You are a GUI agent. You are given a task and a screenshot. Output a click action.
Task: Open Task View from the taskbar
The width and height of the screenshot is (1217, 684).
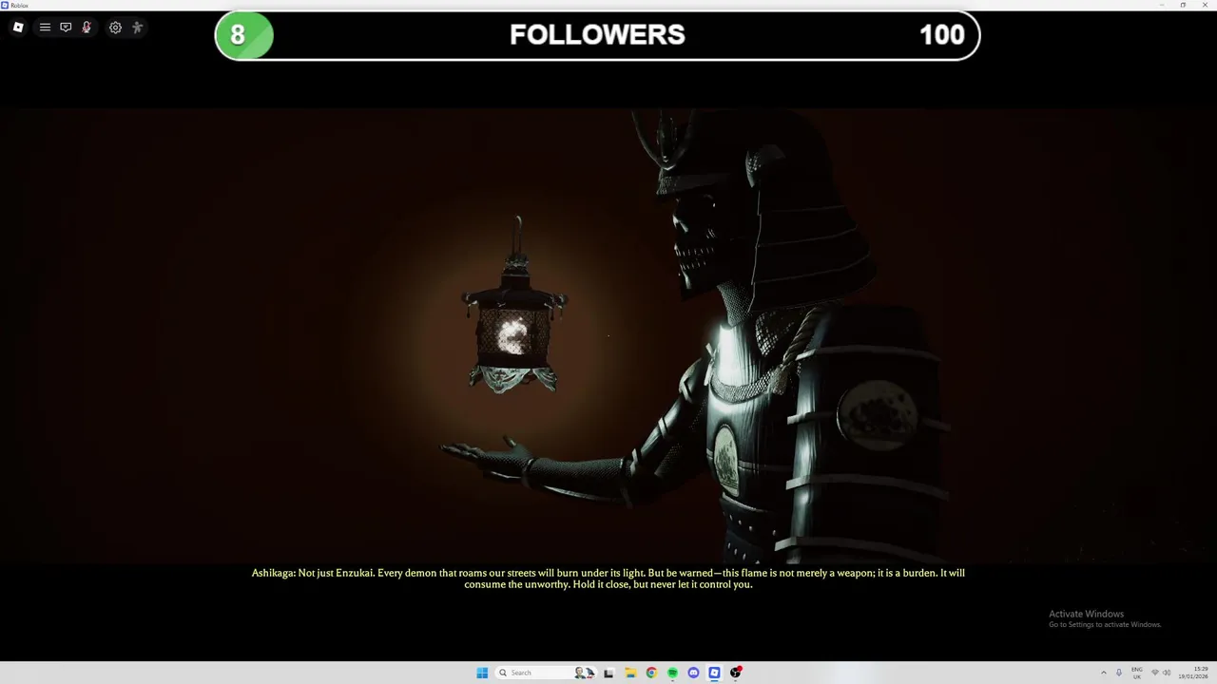click(608, 673)
